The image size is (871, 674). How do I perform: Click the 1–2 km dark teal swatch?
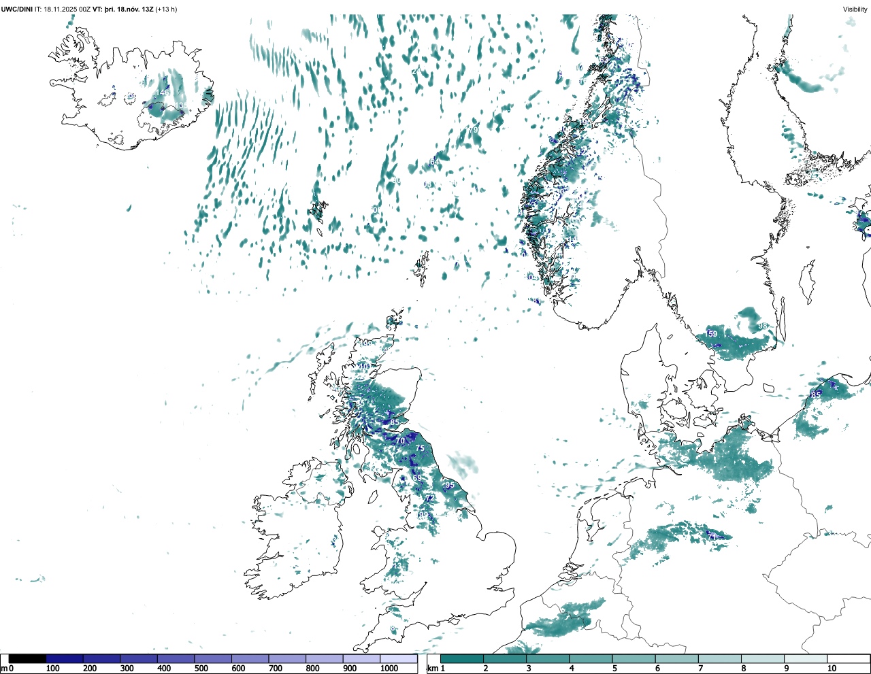462,658
